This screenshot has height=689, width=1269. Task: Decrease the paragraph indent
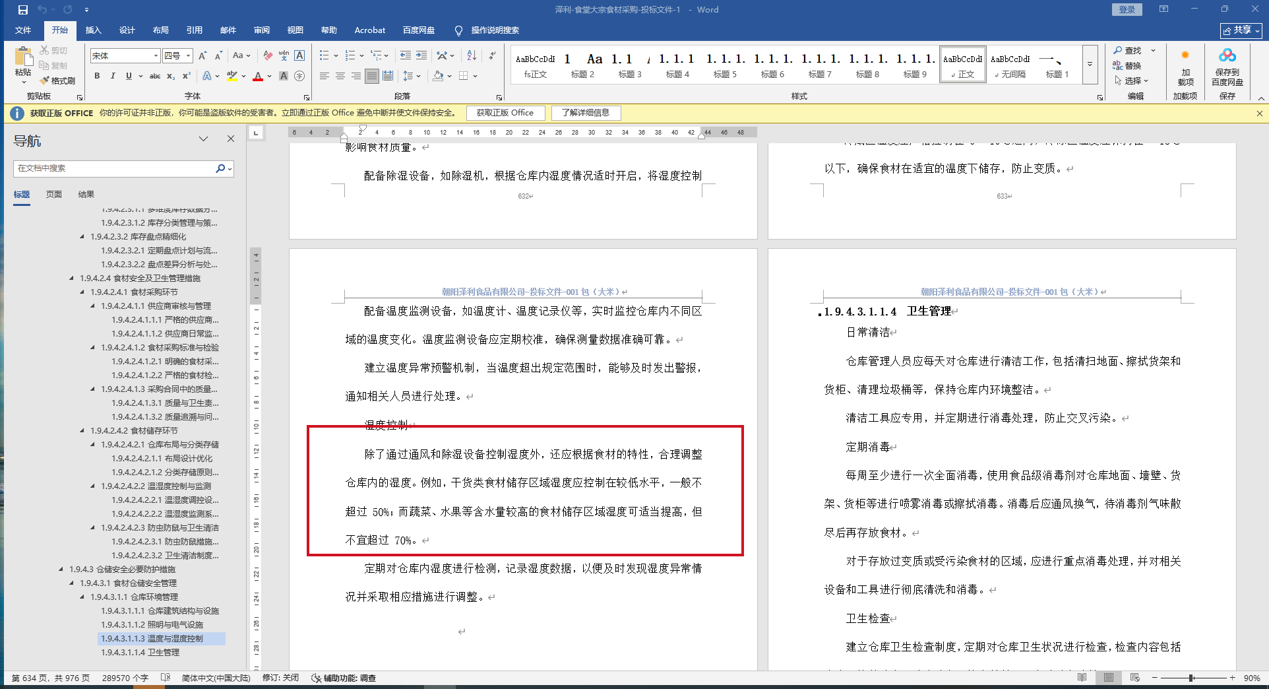click(406, 55)
